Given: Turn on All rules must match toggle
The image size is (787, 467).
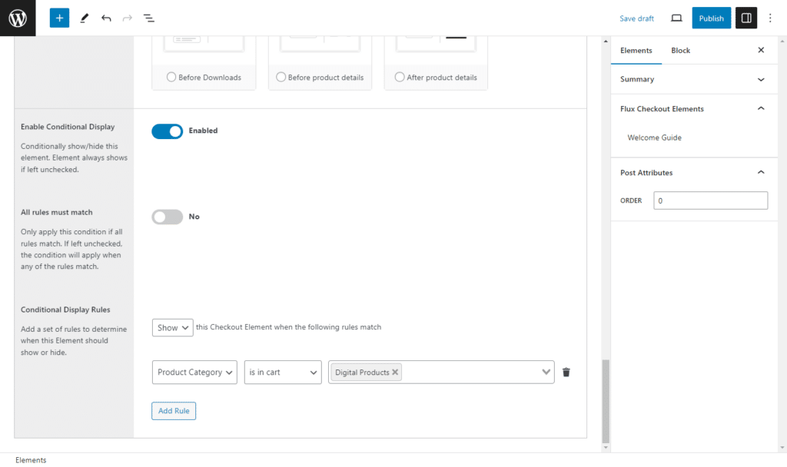Looking at the screenshot, I should click(x=168, y=217).
